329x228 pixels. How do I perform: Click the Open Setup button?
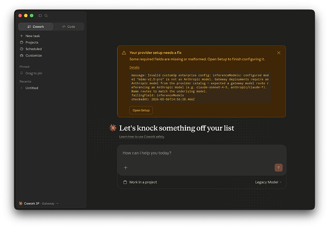click(x=141, y=110)
